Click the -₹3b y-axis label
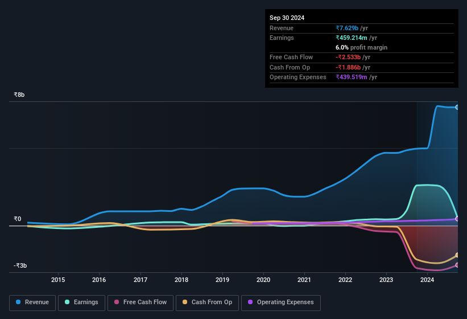This screenshot has height=319, width=467. click(21, 265)
